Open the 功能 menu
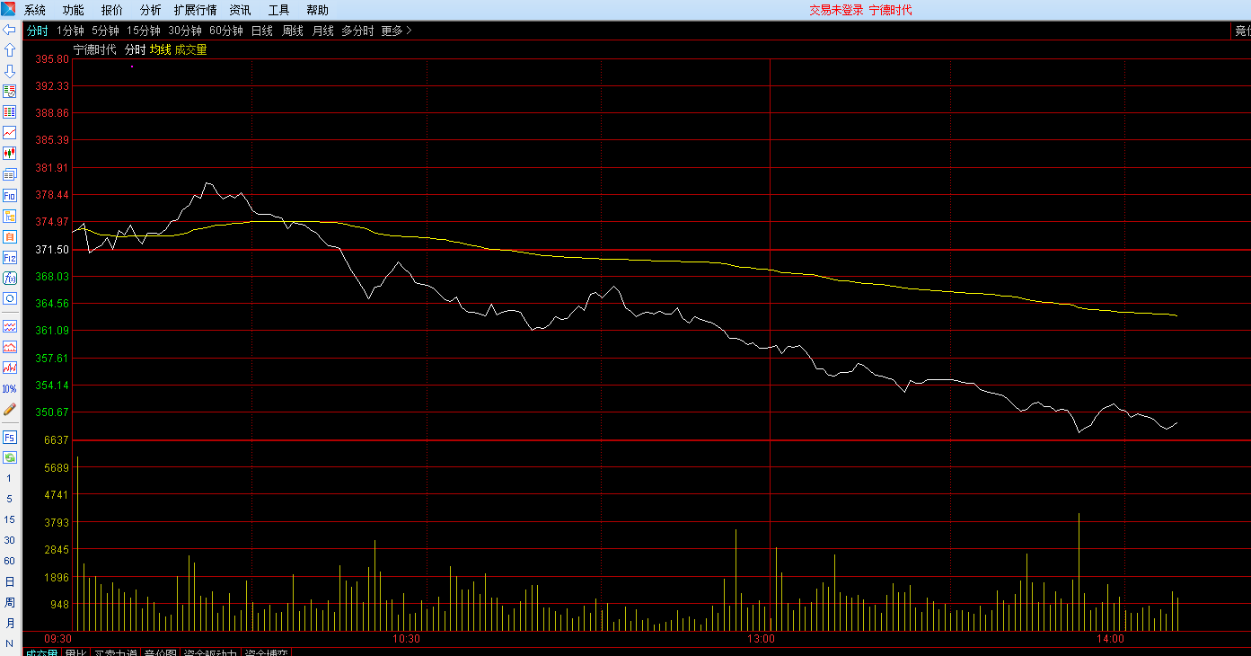This screenshot has height=656, width=1251. [74, 10]
